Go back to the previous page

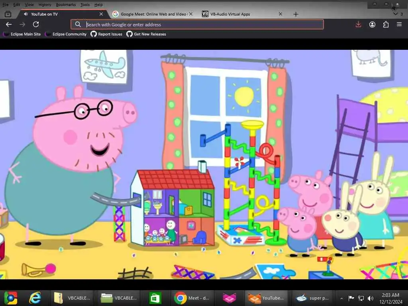[x=9, y=24]
